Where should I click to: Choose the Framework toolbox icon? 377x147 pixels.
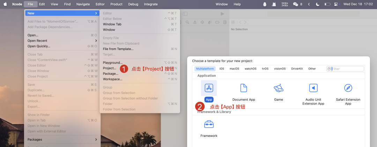click(209, 124)
